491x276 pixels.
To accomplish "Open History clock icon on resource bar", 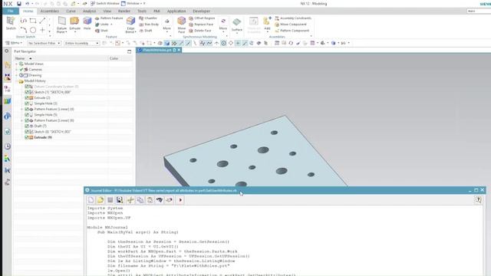I will click(x=7, y=146).
